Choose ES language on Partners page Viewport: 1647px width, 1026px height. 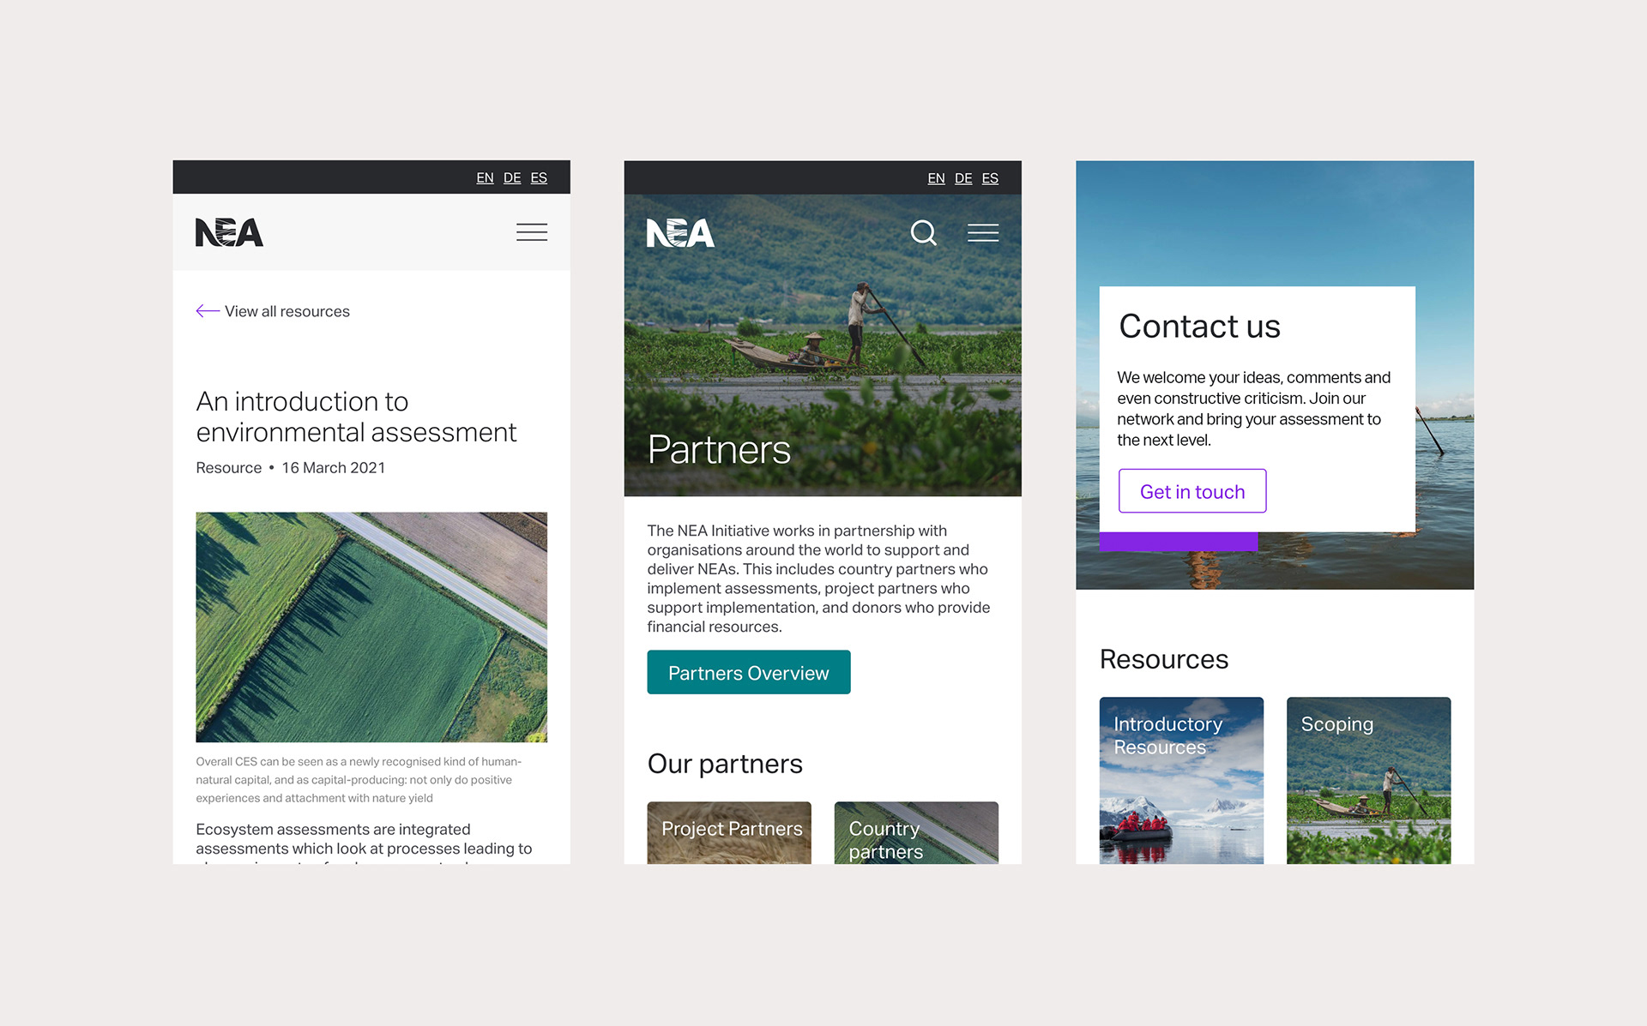(x=990, y=178)
